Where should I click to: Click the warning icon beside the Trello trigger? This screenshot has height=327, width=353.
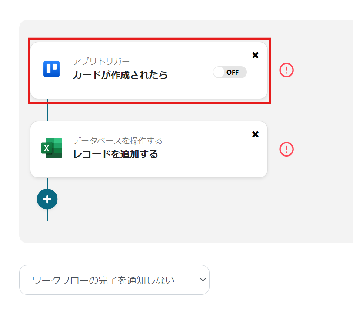coord(286,70)
